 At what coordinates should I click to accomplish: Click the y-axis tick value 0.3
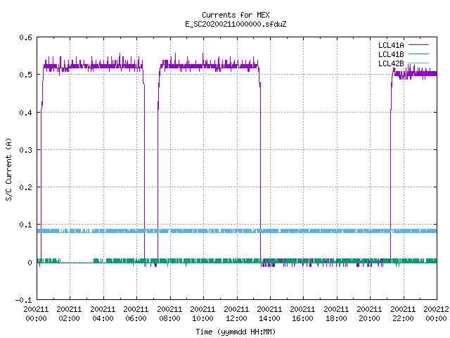(25, 150)
